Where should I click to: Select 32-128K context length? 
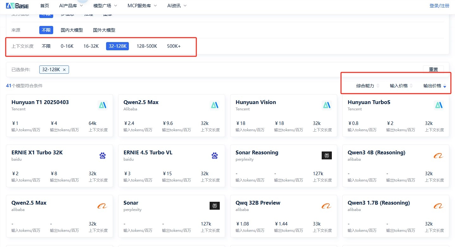(x=118, y=46)
